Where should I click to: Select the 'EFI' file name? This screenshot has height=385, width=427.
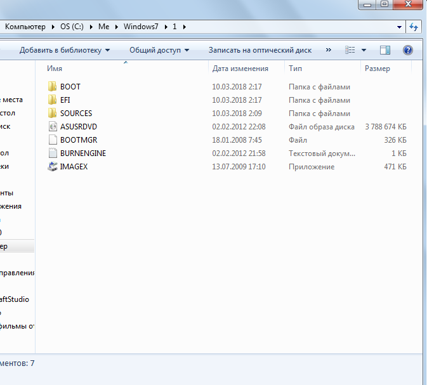(x=65, y=100)
